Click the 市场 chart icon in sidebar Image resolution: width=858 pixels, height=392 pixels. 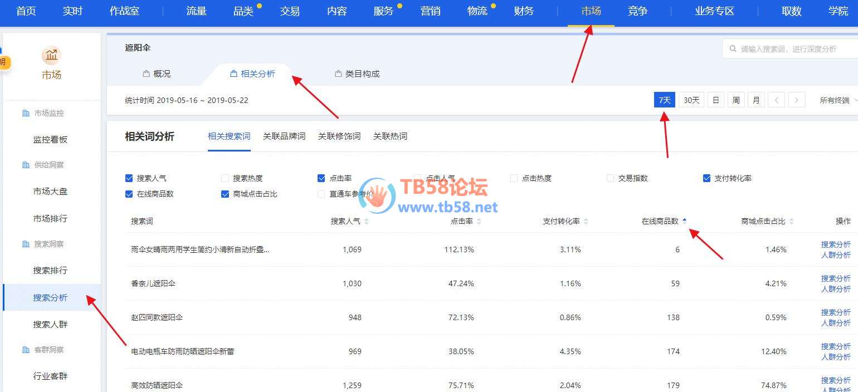(x=51, y=55)
